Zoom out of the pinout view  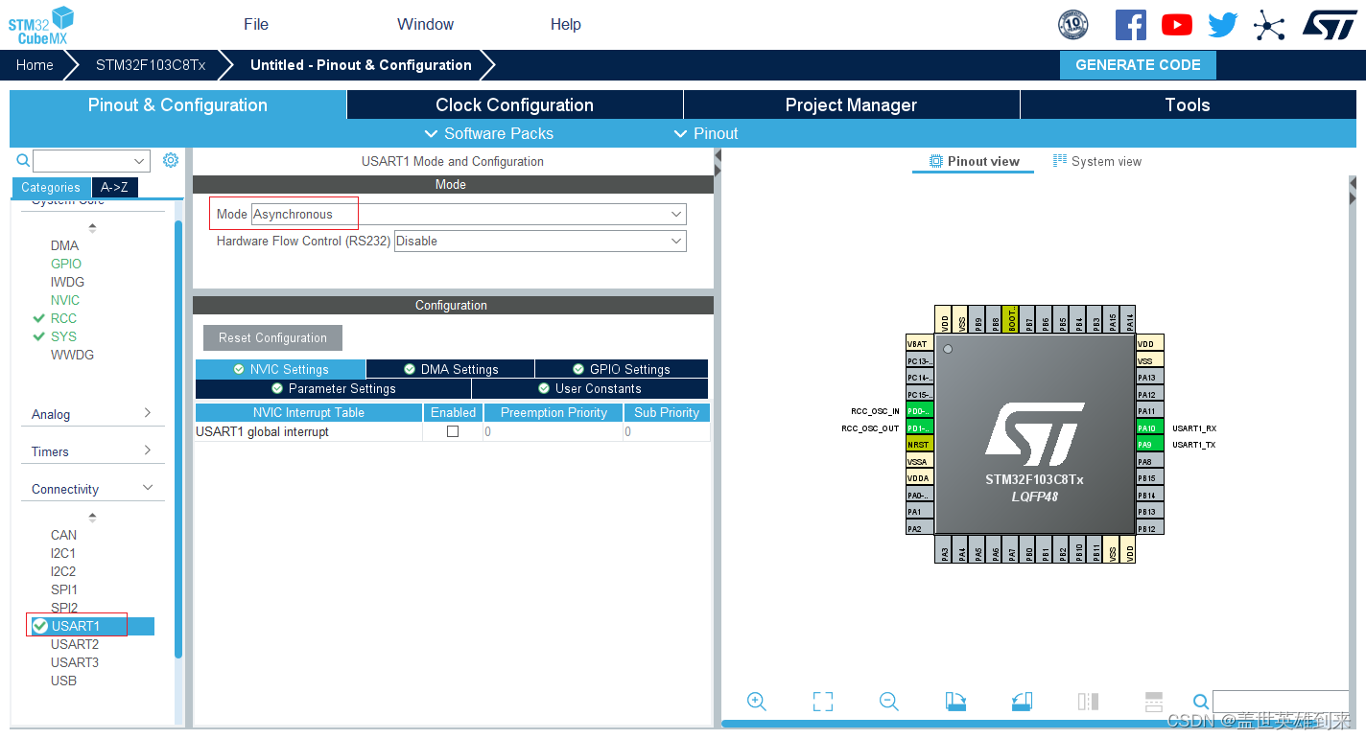tap(888, 702)
